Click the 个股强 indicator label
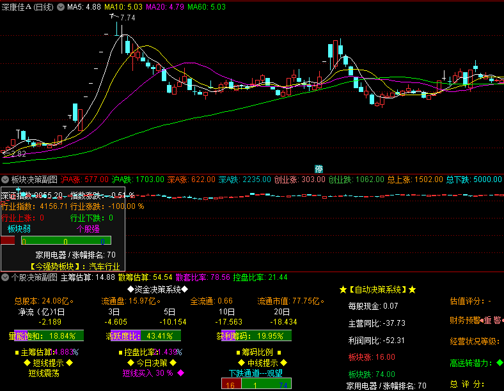Viewport: 504px width, 391px height. click(x=88, y=229)
